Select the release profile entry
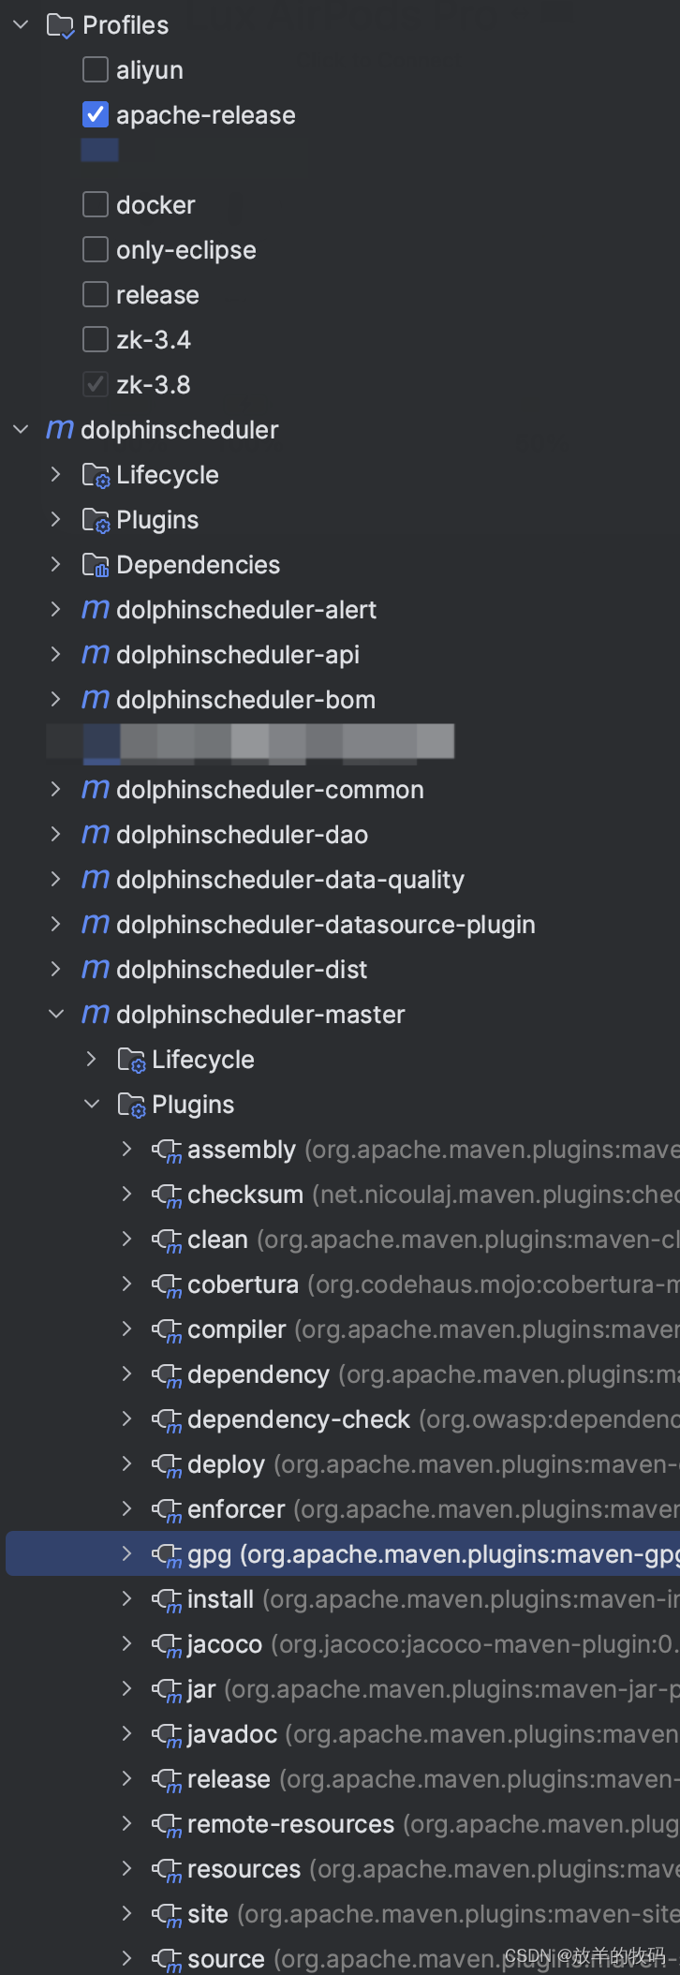 pos(156,294)
